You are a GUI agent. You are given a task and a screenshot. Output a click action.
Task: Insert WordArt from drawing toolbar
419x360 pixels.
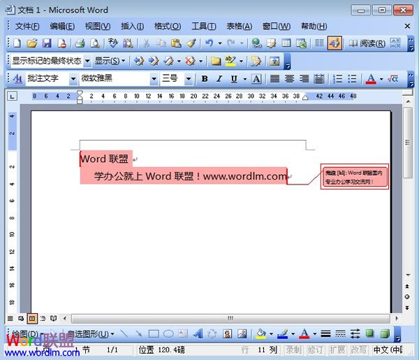click(198, 333)
